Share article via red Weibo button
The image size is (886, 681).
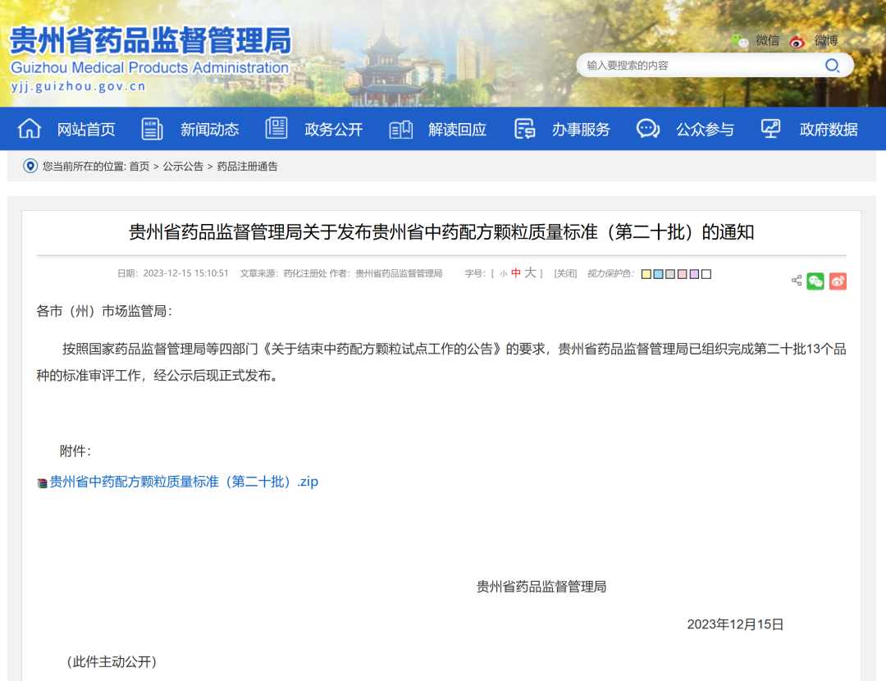(x=838, y=281)
